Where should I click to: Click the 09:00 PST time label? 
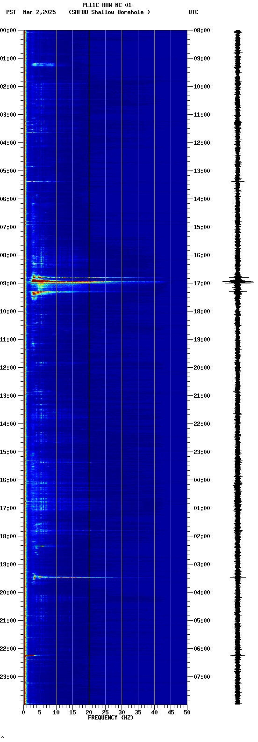[8, 283]
